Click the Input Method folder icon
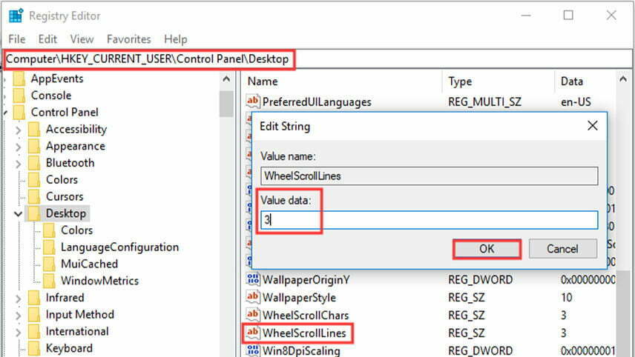This screenshot has height=357, width=635. [x=34, y=315]
